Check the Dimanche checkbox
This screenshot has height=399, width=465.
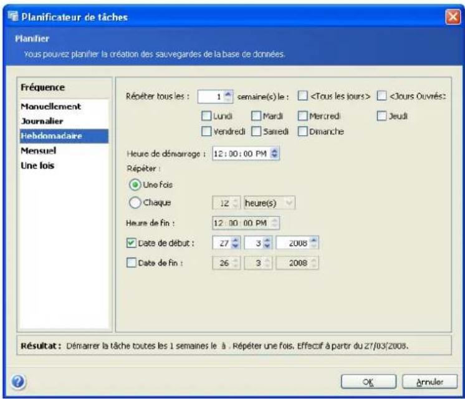(x=302, y=131)
